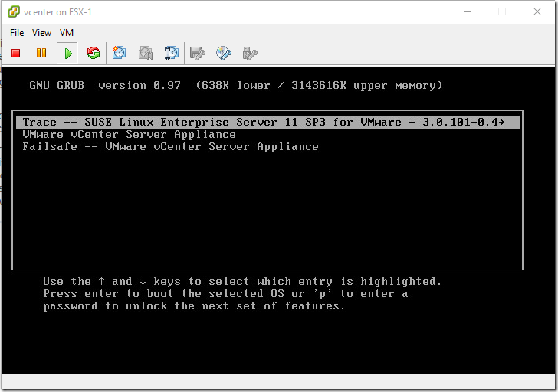The height and width of the screenshot is (392, 558).
Task: Close the vcenter on ESX-1 window
Action: pos(537,11)
